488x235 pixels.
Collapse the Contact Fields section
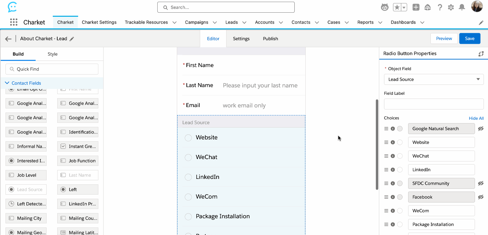coord(7,83)
